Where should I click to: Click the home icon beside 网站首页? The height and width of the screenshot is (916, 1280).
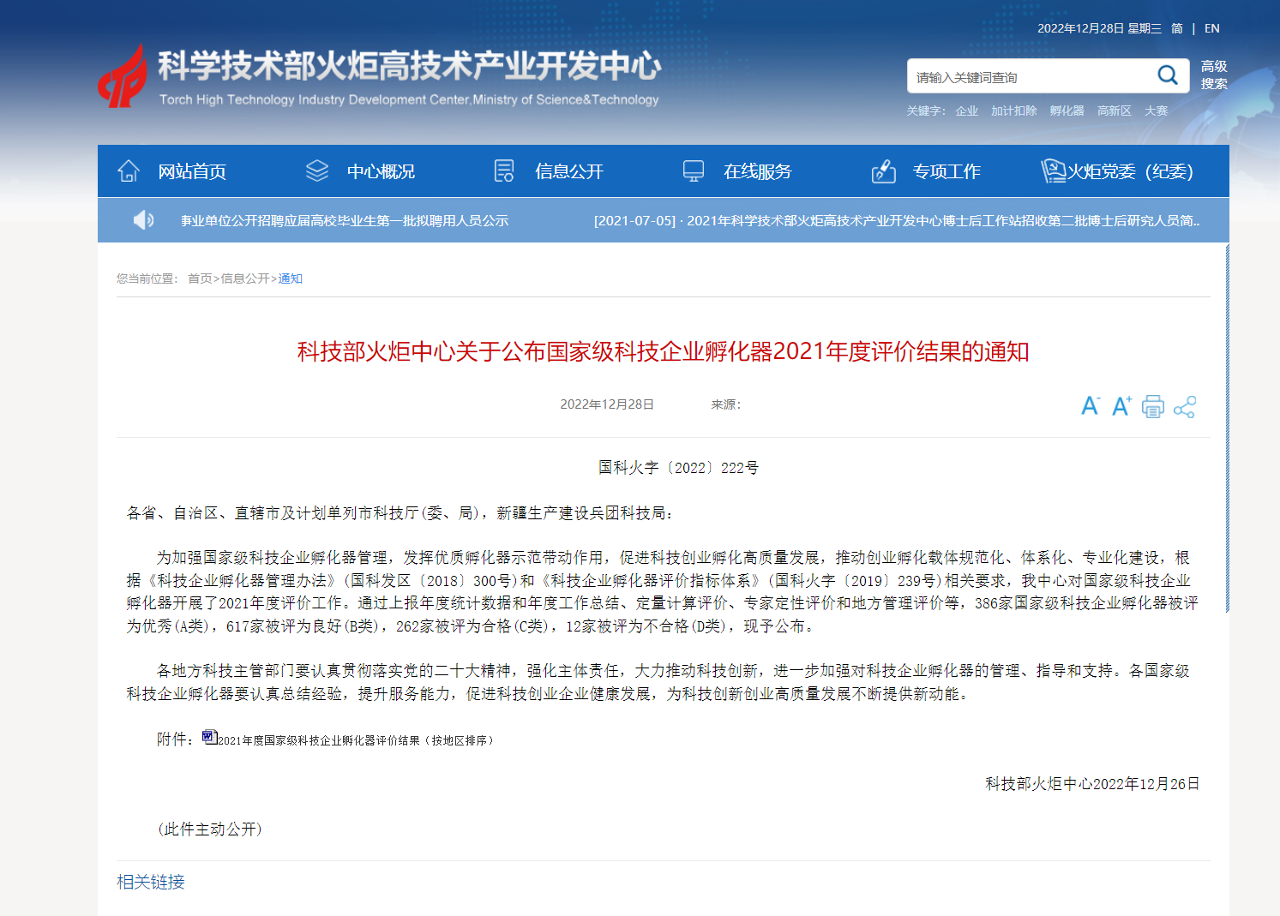(129, 171)
